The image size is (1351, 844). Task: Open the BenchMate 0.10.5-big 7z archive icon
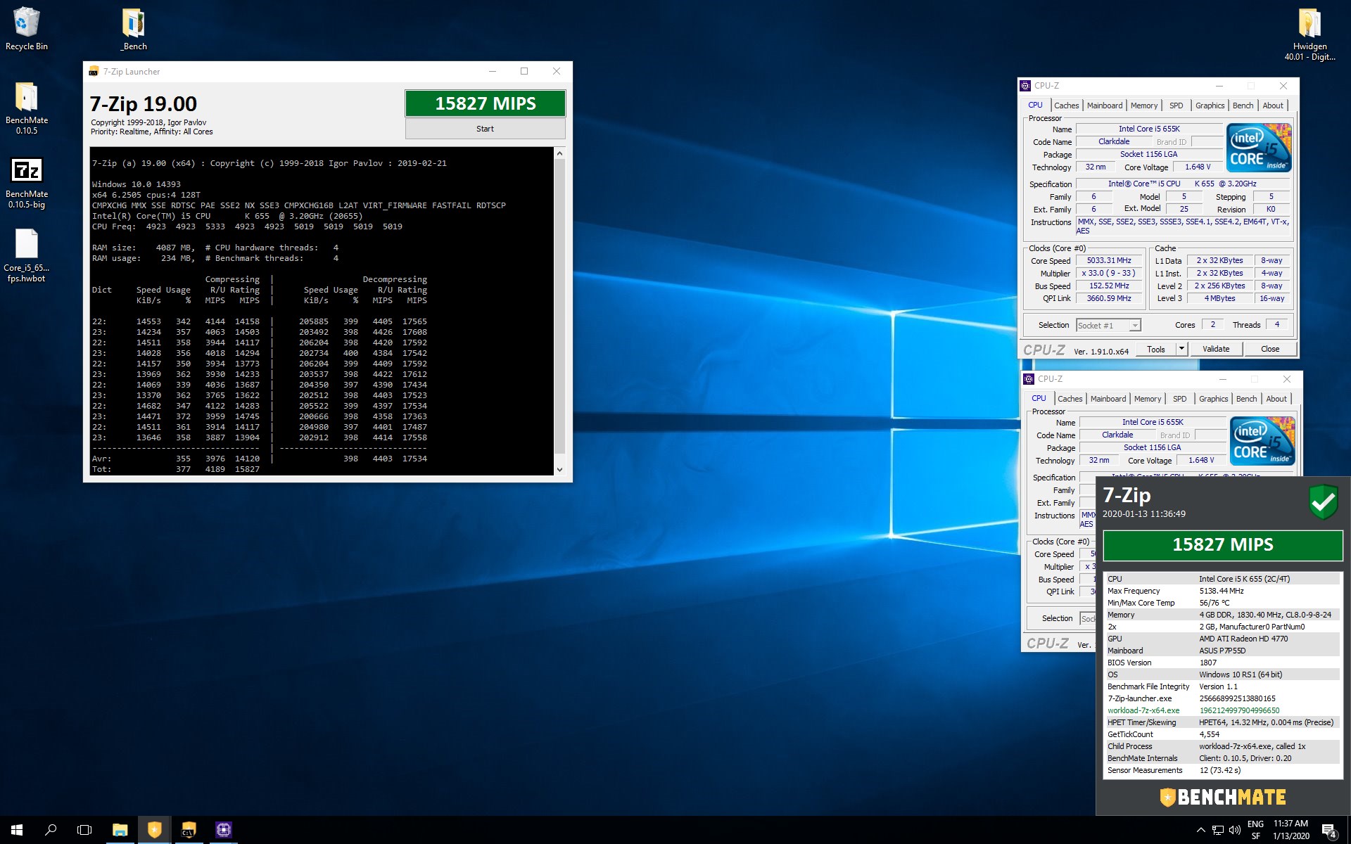pos(26,181)
